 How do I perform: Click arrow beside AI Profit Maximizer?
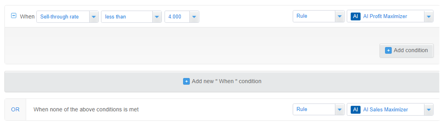(x=429, y=16)
